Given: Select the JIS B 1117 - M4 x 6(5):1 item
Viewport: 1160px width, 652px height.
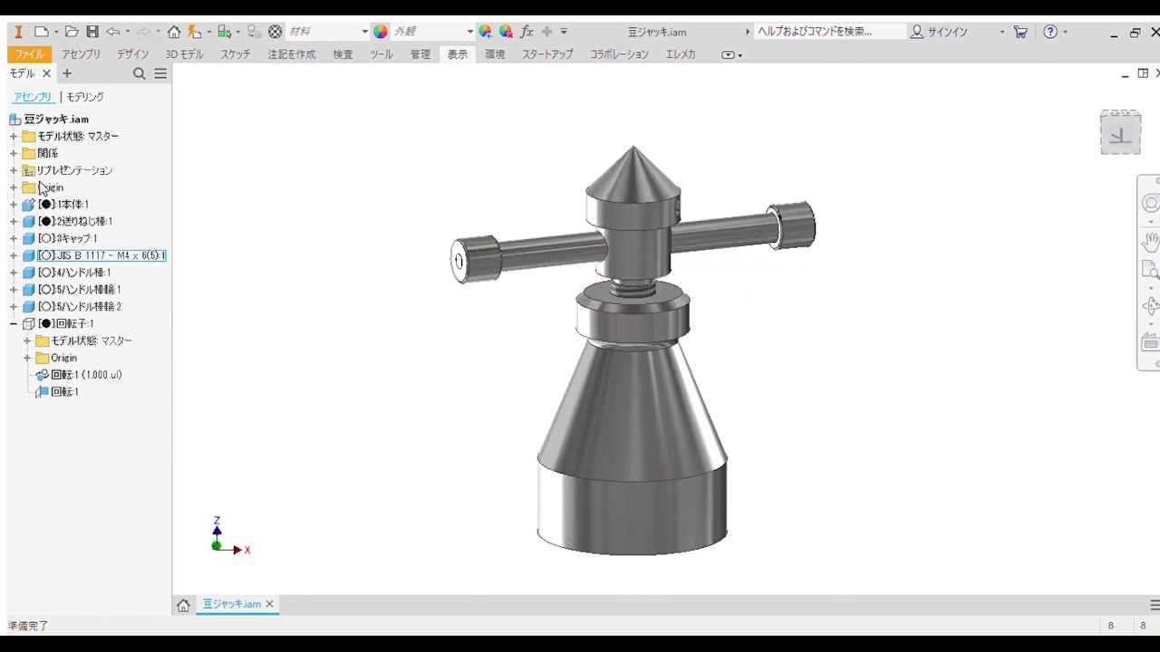Looking at the screenshot, I should 101,256.
